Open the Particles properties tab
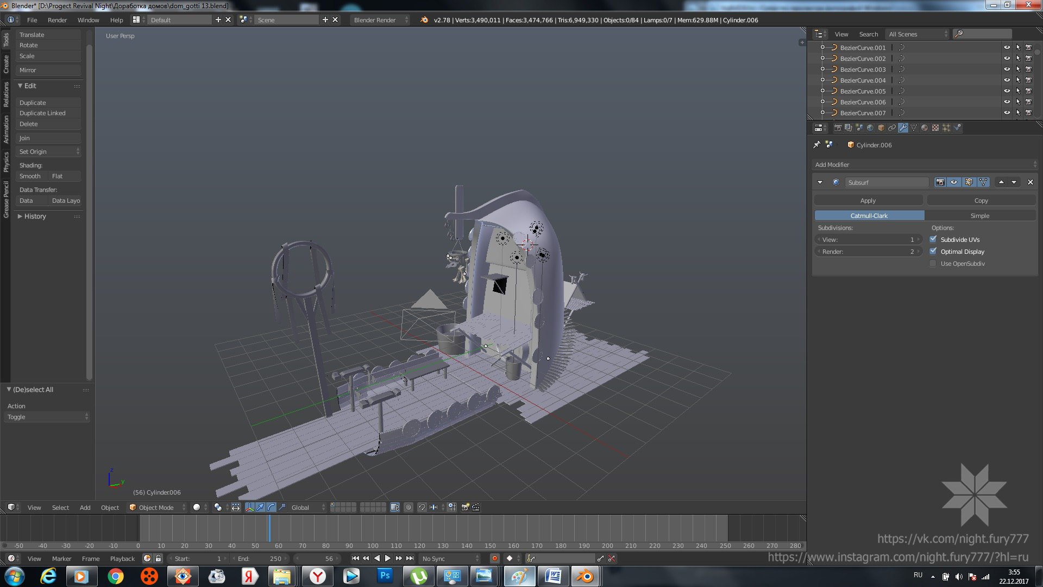Image resolution: width=1043 pixels, height=587 pixels. [x=946, y=128]
